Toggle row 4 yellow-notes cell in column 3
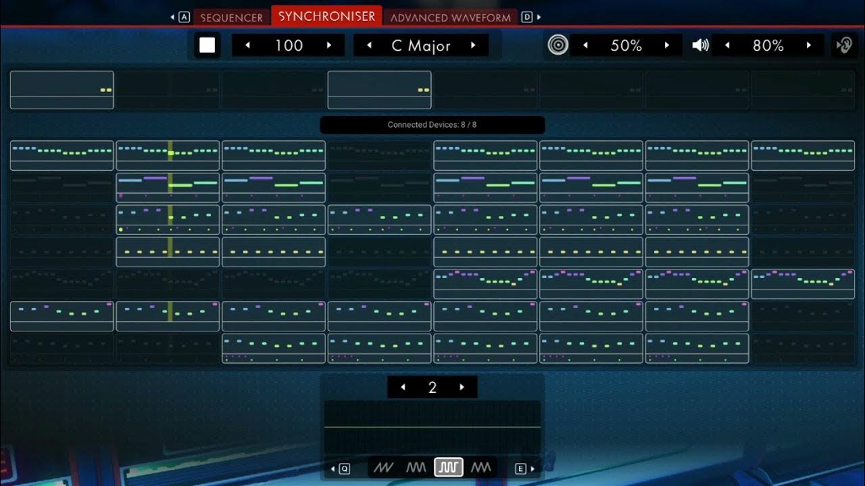865x486 pixels. (274, 252)
